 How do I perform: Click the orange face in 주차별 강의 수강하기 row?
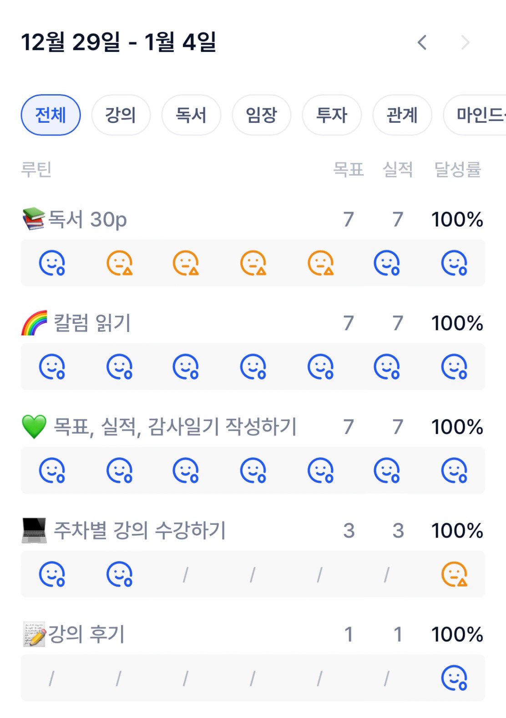tap(454, 574)
